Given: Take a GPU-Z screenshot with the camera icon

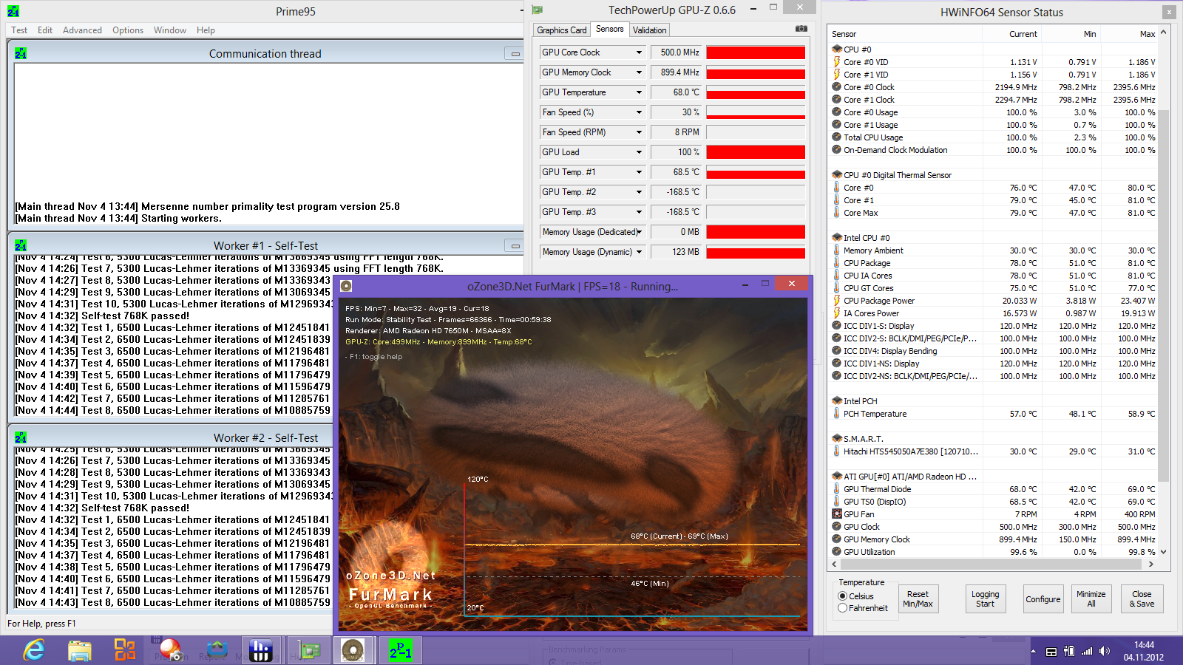Looking at the screenshot, I should point(801,29).
